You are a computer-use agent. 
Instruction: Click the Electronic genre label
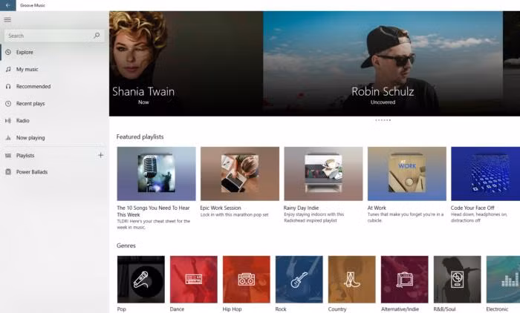tap(497, 309)
